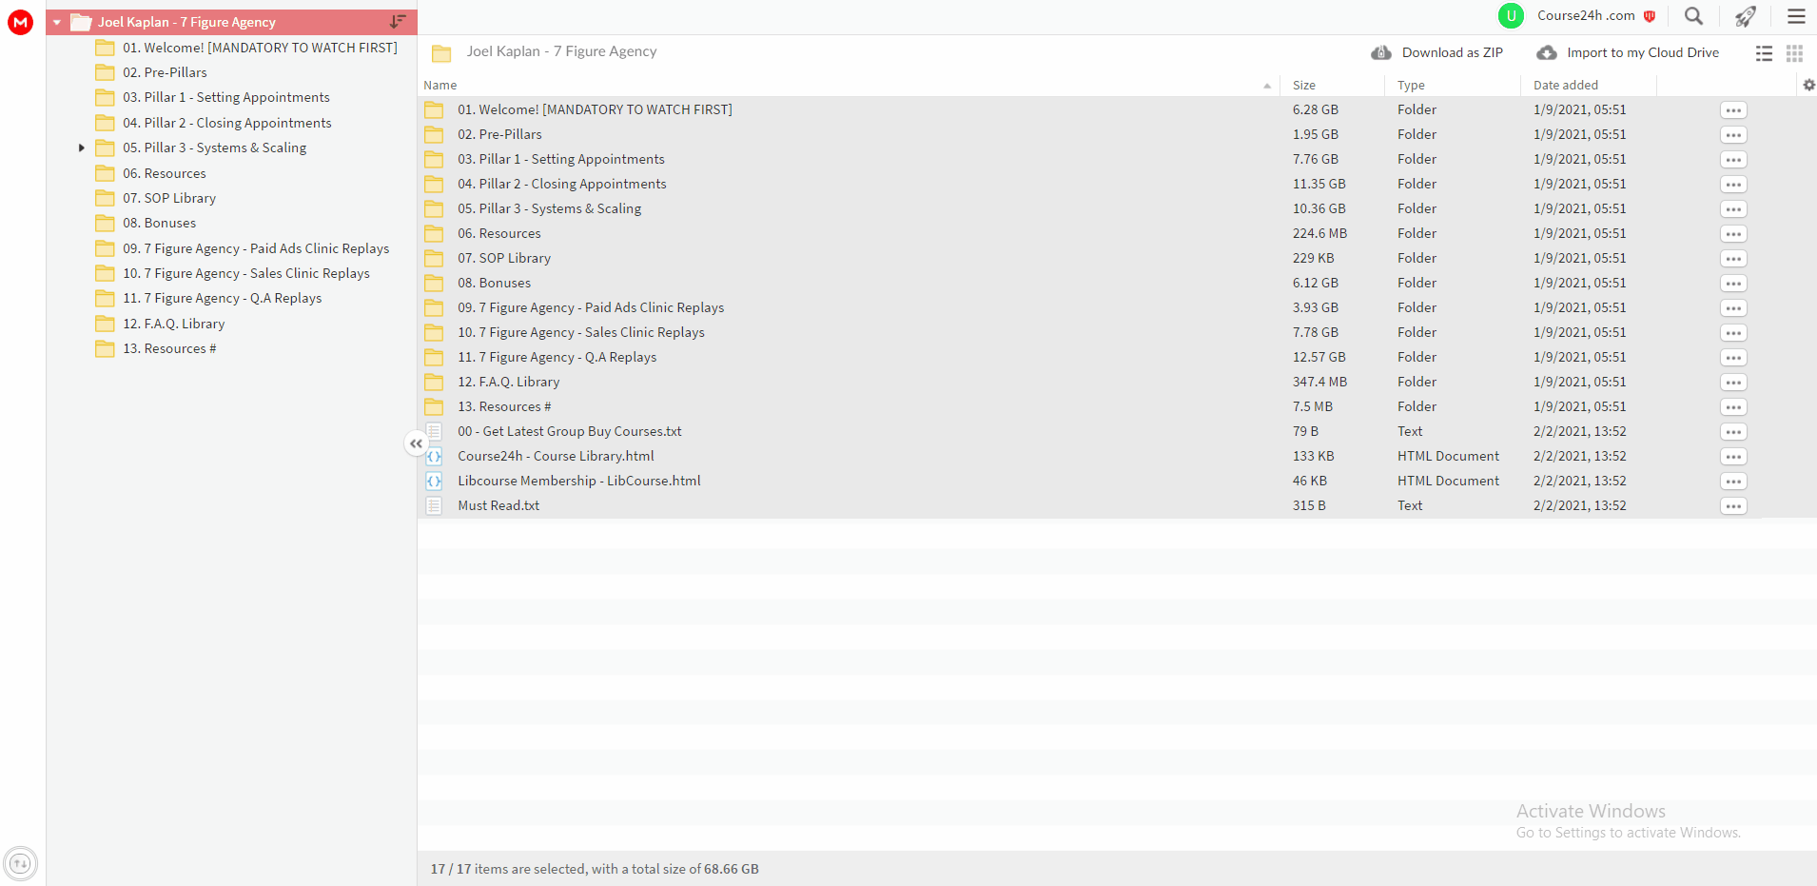This screenshot has width=1817, height=886.
Task: Click the cloud icon beside Import to Cloud Drive
Action: (1547, 52)
